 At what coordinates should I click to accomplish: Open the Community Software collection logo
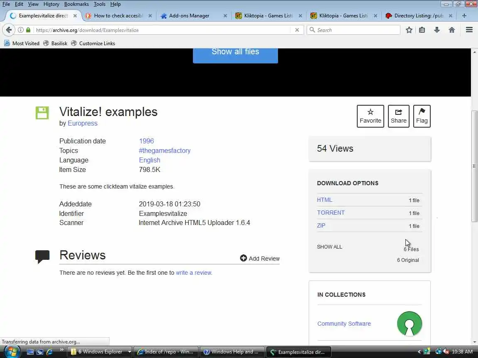click(x=410, y=324)
